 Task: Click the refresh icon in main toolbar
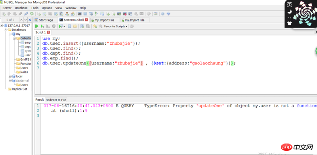32,14
